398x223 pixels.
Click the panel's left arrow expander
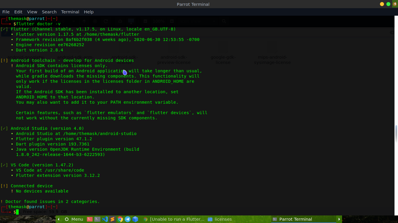pyautogui.click(x=59, y=219)
